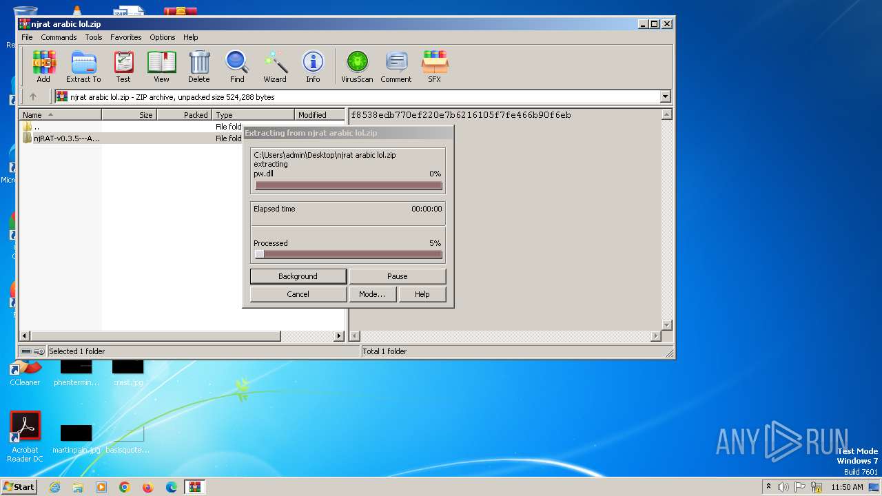
Task: Open the Windows Start button
Action: click(x=19, y=487)
